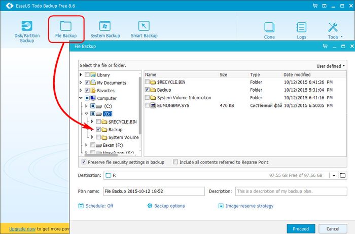Sort list by Name column
355x234 pixels.
coord(181,74)
